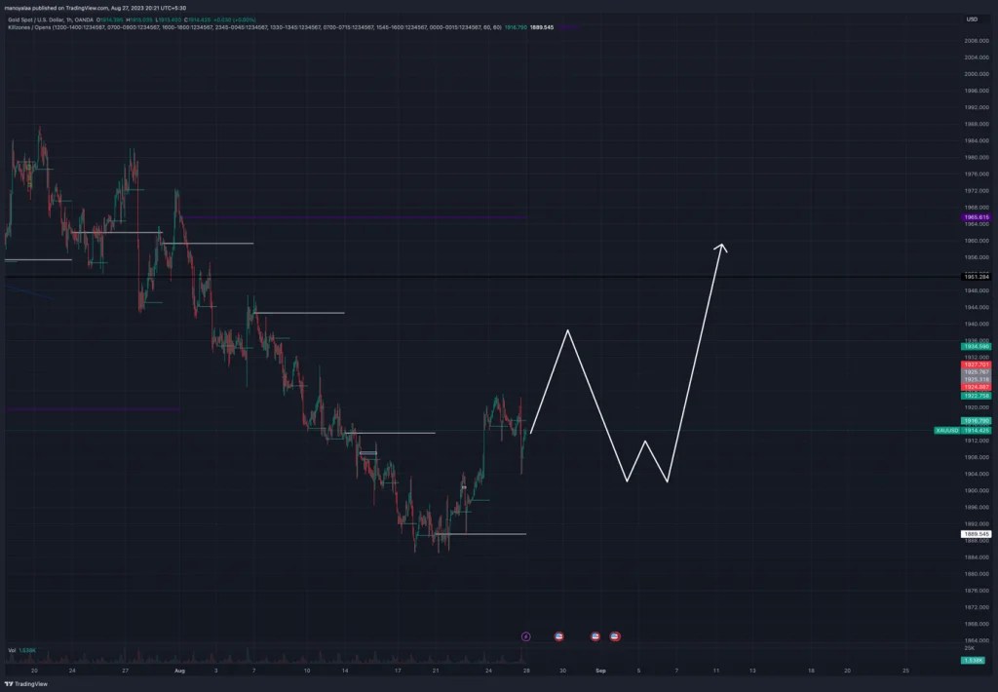
Task: Select the long purple horizontal line at 1965.615
Action: click(x=354, y=217)
